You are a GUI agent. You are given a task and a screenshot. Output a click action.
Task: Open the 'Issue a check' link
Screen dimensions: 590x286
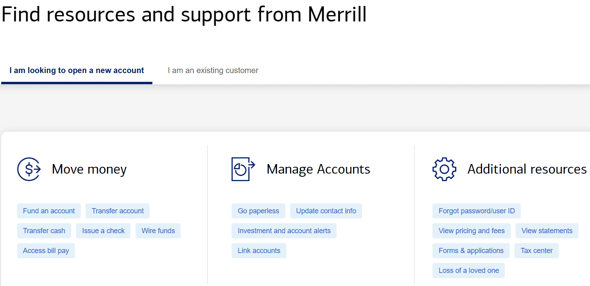pos(103,231)
